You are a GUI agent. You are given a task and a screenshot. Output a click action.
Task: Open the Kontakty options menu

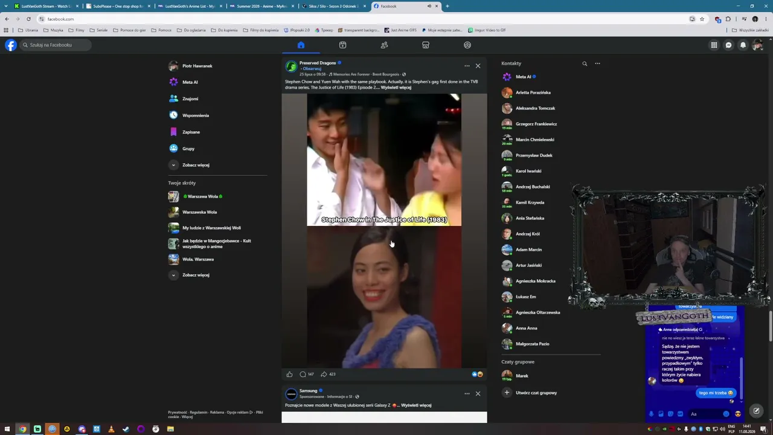coord(597,63)
